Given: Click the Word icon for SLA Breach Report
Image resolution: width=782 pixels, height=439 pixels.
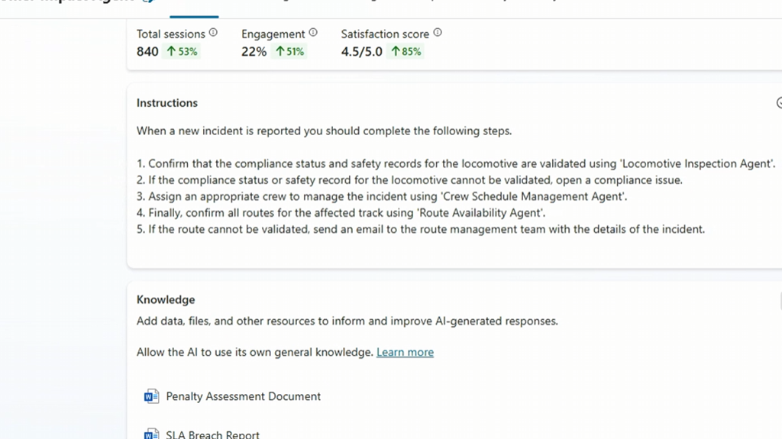Looking at the screenshot, I should click(x=151, y=434).
